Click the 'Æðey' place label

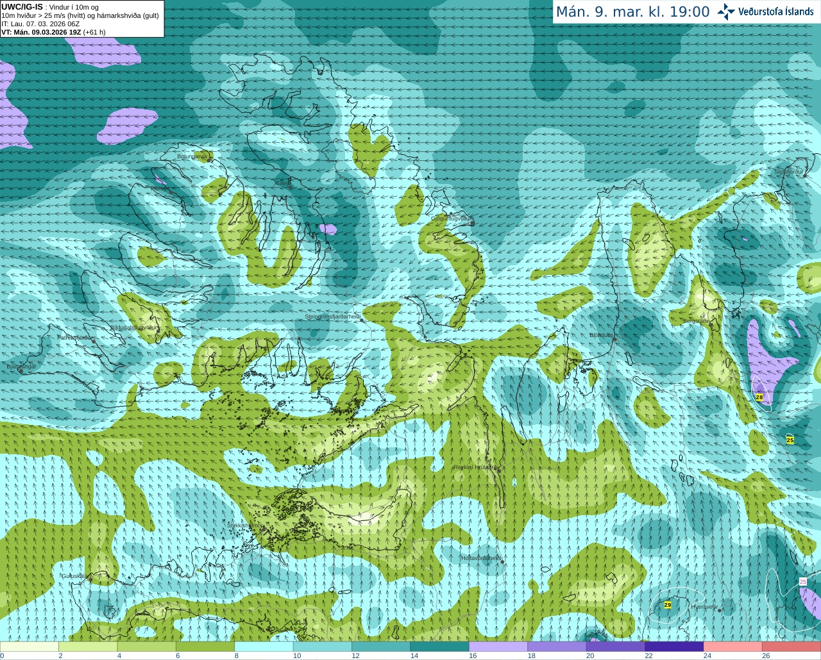click(x=282, y=183)
